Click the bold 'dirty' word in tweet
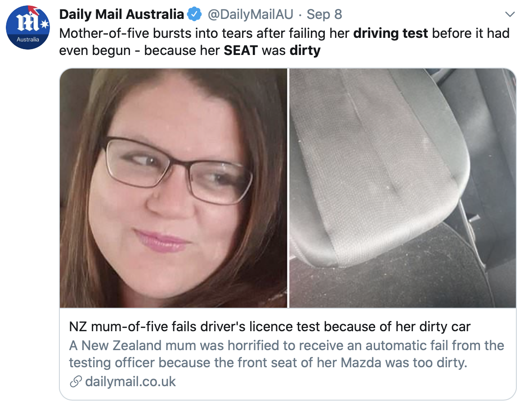Image resolution: width=524 pixels, height=406 pixels. 305,50
